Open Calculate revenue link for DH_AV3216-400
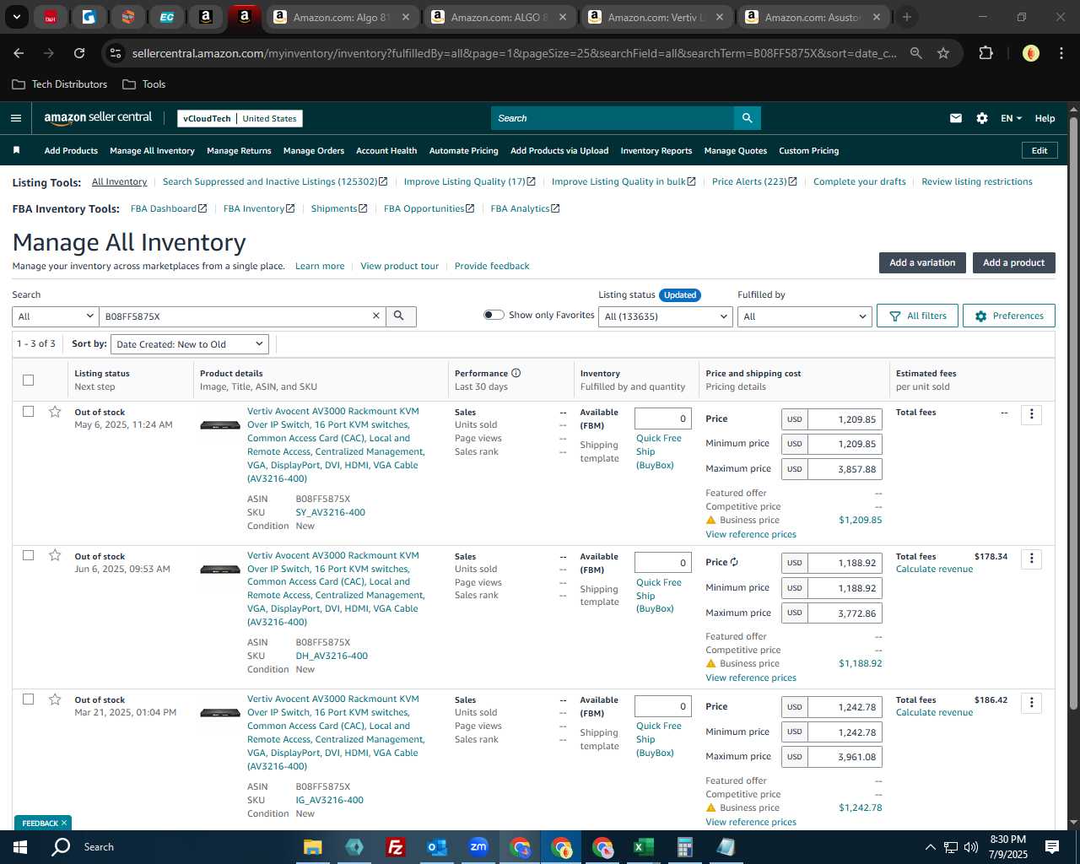This screenshot has width=1080, height=864. click(934, 569)
